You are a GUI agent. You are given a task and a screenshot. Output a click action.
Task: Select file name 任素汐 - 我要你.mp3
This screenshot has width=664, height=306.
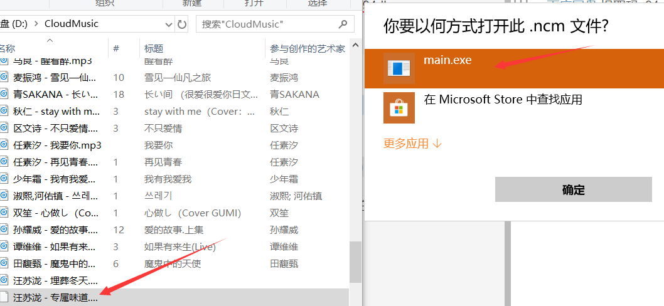(57, 145)
